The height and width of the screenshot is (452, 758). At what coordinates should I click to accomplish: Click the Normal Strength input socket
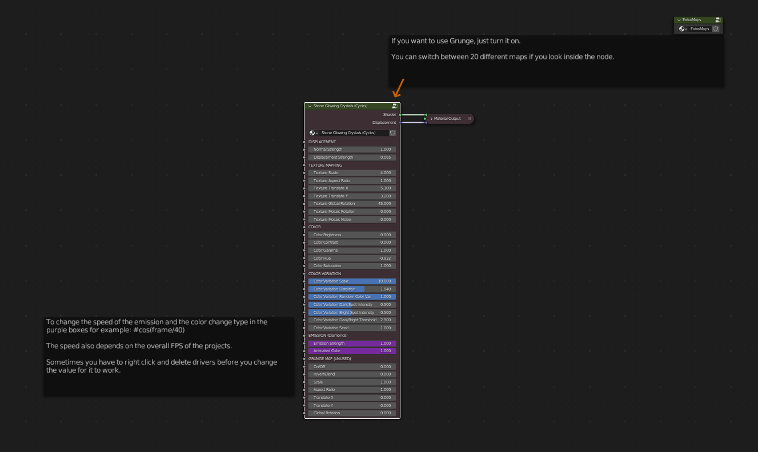[304, 150]
